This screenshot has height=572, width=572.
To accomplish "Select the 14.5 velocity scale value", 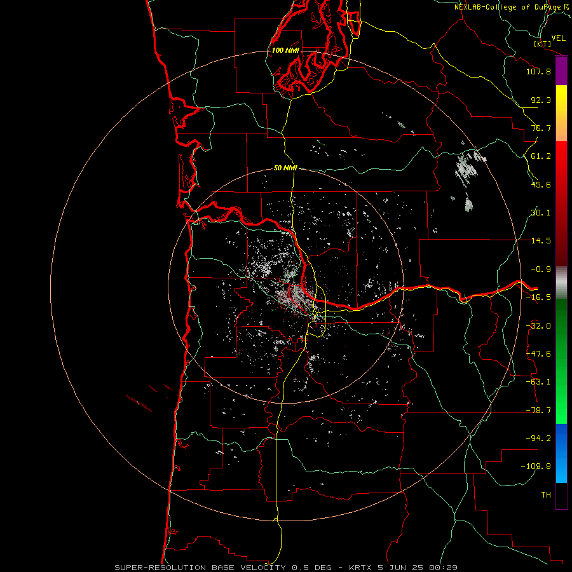I will click(x=541, y=241).
